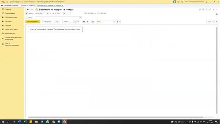
Task: Open the service settings icon beside the user name
Action: (207, 2)
